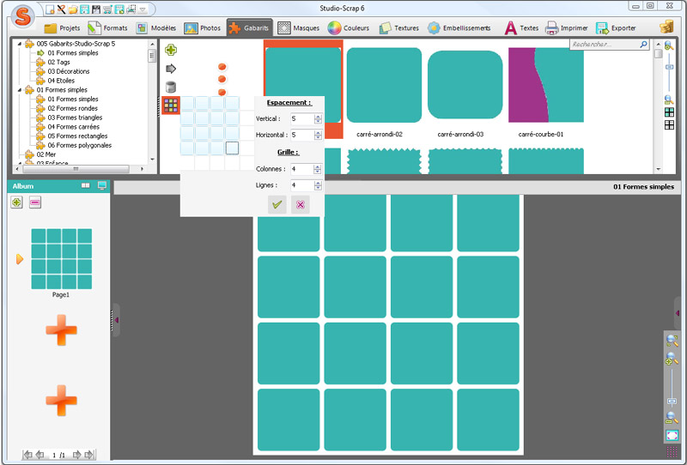Adjust the thumbnail size slider handle
This screenshot has width=687, height=465.
(x=670, y=67)
